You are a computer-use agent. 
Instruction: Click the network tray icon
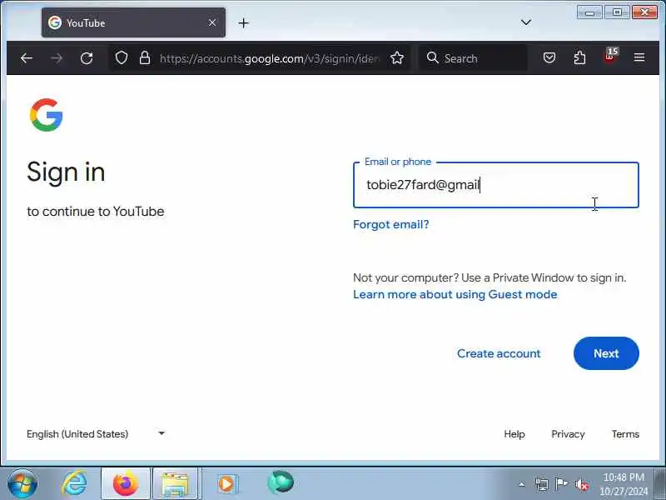tap(542, 484)
